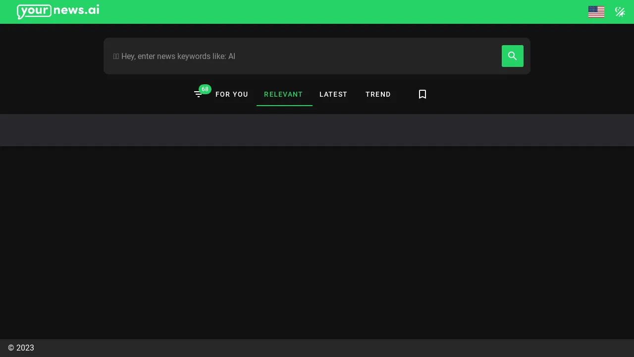Screen dimensions: 634x357
Task: Toggle the theme switcher icon in header
Action: tap(620, 12)
